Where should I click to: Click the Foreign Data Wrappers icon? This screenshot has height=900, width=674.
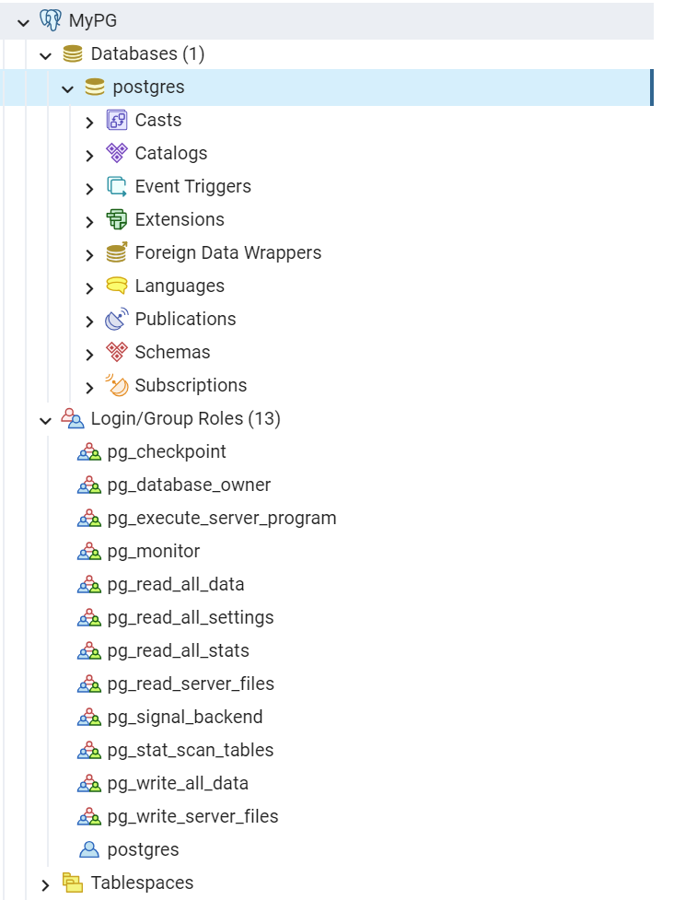(x=117, y=252)
